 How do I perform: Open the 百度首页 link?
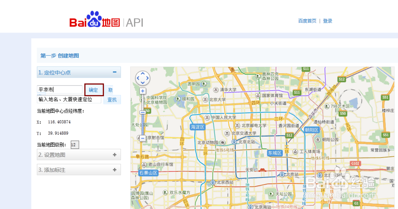pos(307,21)
